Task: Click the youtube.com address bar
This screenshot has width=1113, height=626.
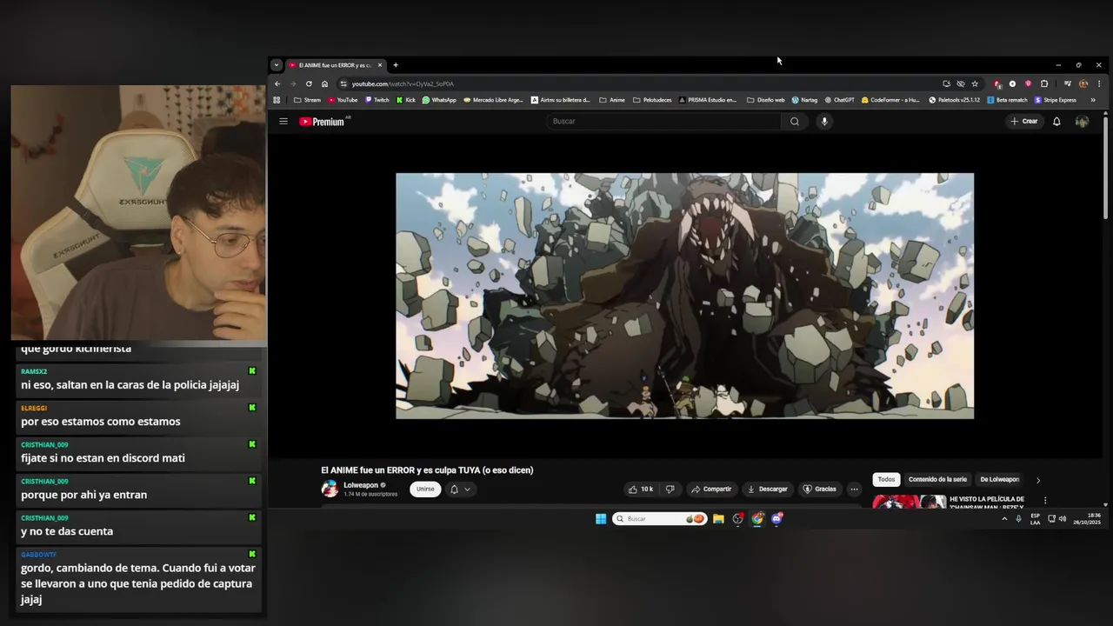Action: (639, 83)
